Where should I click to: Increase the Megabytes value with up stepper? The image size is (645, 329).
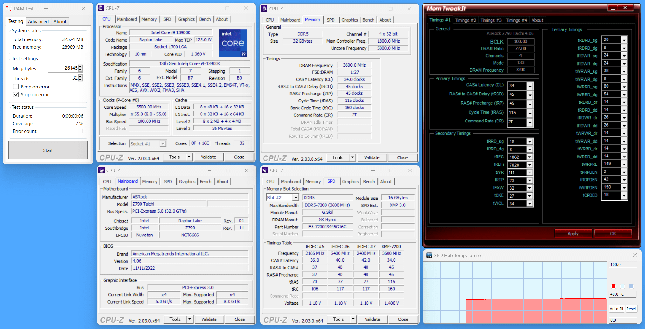pyautogui.click(x=80, y=66)
